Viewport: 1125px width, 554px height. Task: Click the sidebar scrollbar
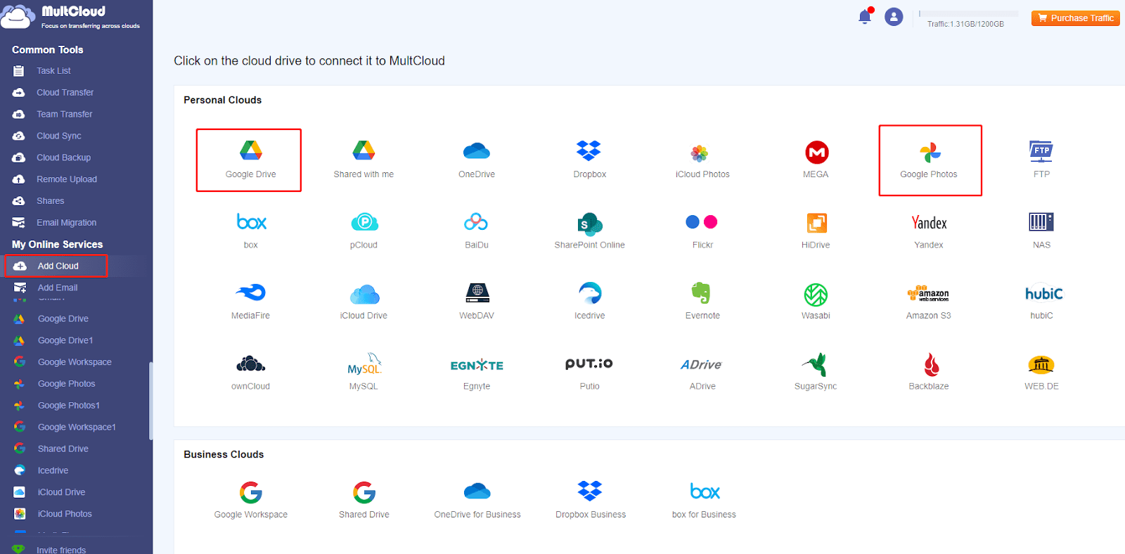pyautogui.click(x=150, y=401)
